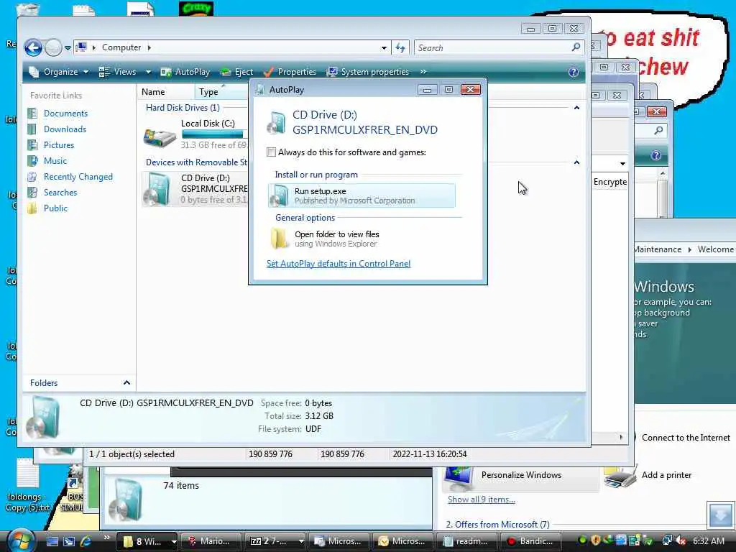Open the Bandic... taskbar button

coord(530,541)
